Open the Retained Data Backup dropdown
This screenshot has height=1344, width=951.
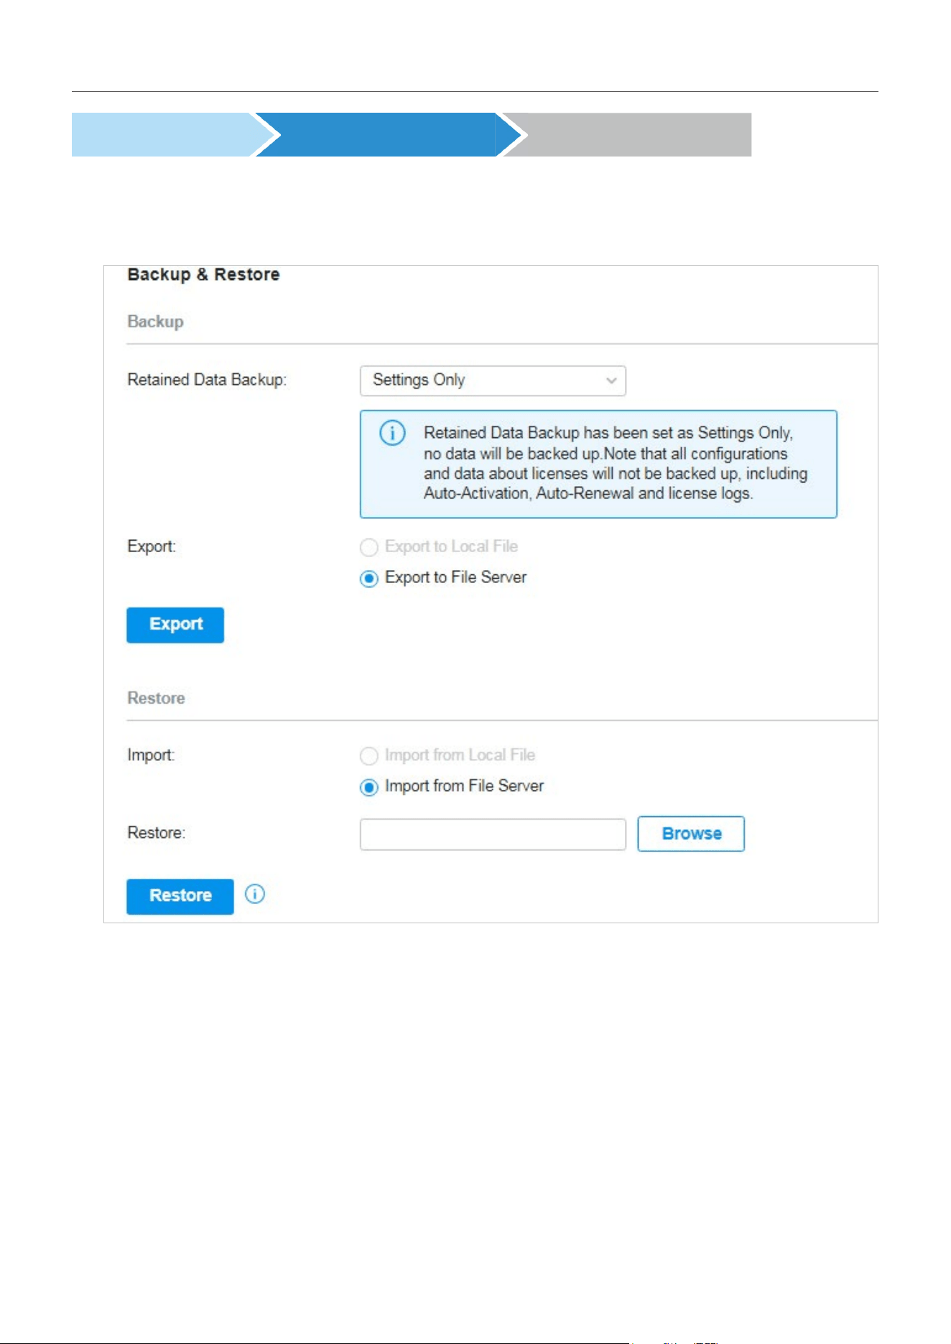(x=492, y=381)
